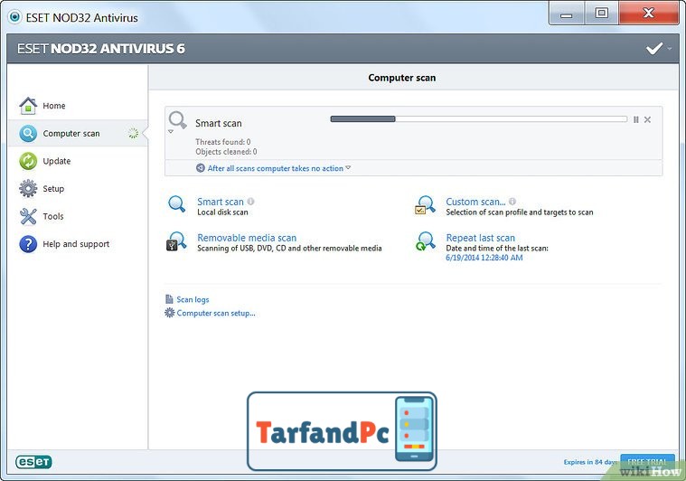Click Scanning of USB, DVD, CD description
Screen dimensions: 686x481
[x=289, y=248]
